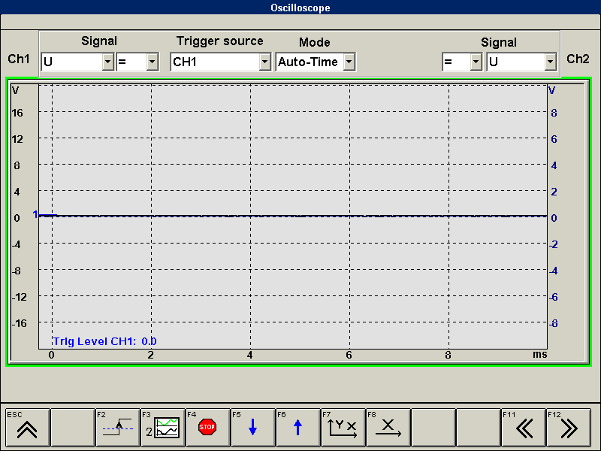Viewport: 601px width, 451px height.
Task: Click the Ch1 'V' unit label
Action: click(x=15, y=90)
